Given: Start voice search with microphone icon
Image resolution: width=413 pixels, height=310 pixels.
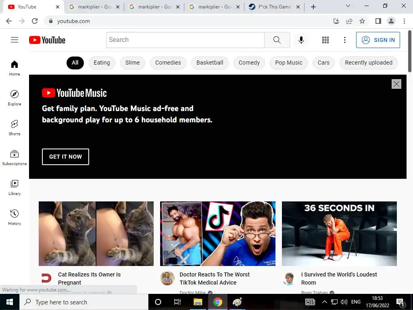Looking at the screenshot, I should tap(301, 40).
